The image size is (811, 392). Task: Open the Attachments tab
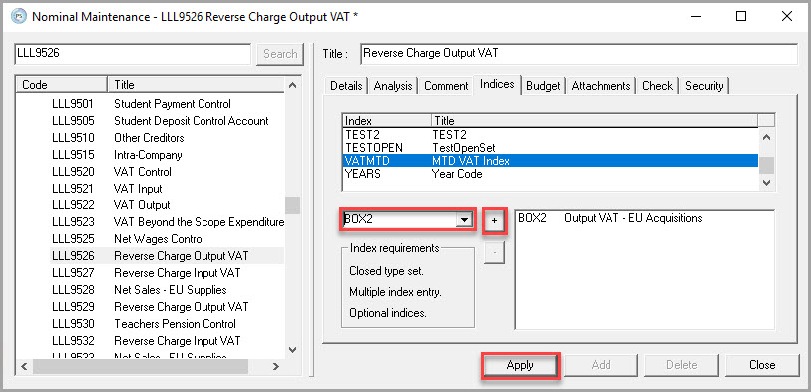tap(601, 86)
